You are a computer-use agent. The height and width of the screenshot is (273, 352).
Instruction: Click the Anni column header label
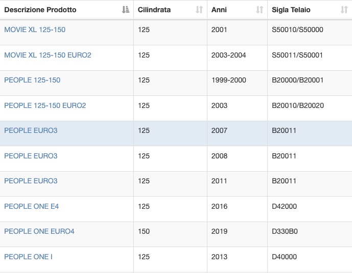pos(219,10)
